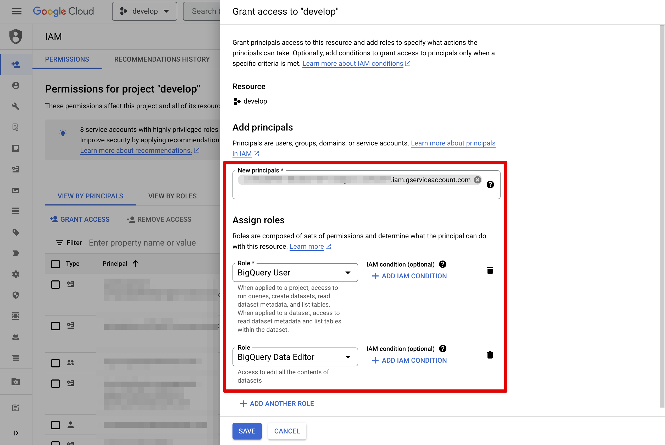This screenshot has height=445, width=665.
Task: Open the wrench tools icon in sidebar
Action: 16,106
